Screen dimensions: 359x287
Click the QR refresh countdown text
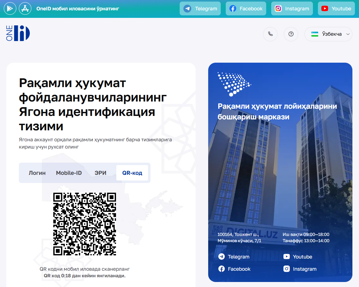point(85,276)
